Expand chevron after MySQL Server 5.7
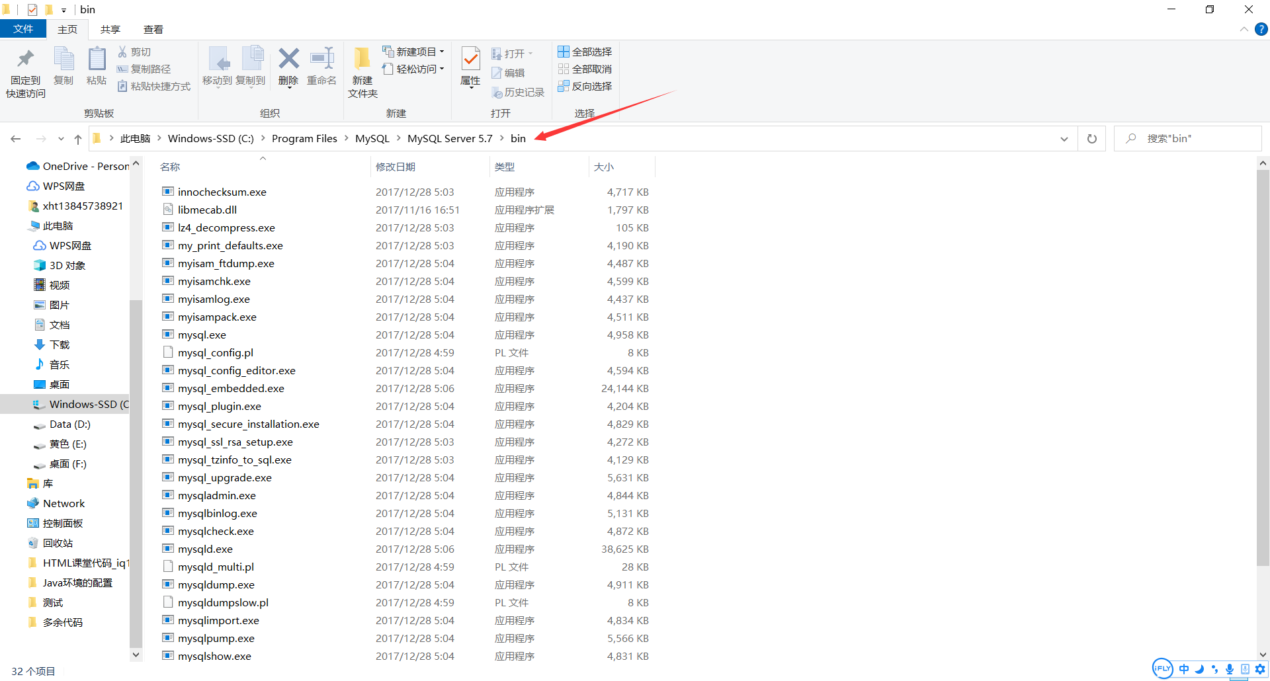The height and width of the screenshot is (681, 1270). [x=501, y=138]
